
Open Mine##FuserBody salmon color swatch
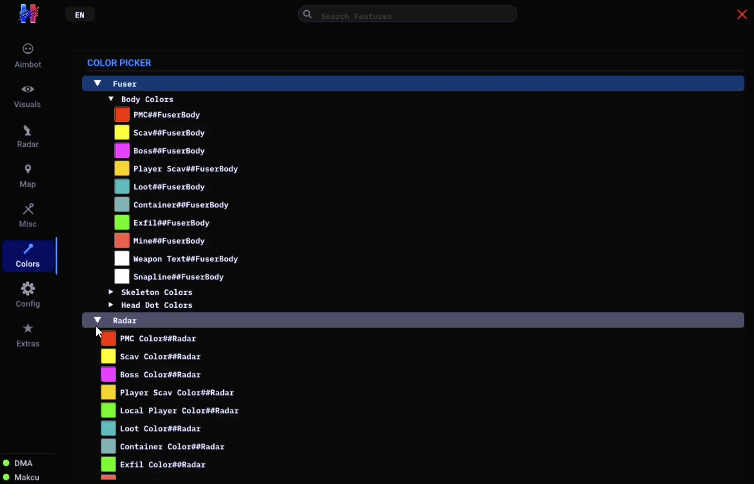[x=122, y=241]
